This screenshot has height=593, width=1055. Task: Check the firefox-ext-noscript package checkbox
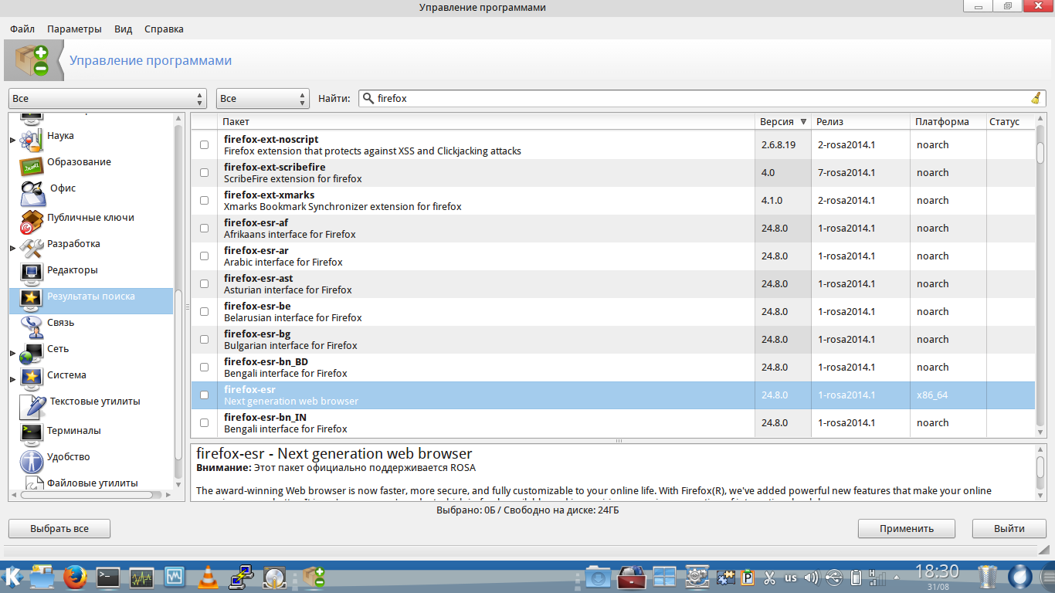point(205,145)
